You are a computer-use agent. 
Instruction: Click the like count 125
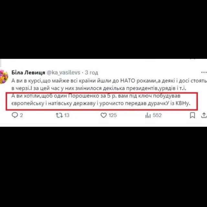click(x=113, y=115)
